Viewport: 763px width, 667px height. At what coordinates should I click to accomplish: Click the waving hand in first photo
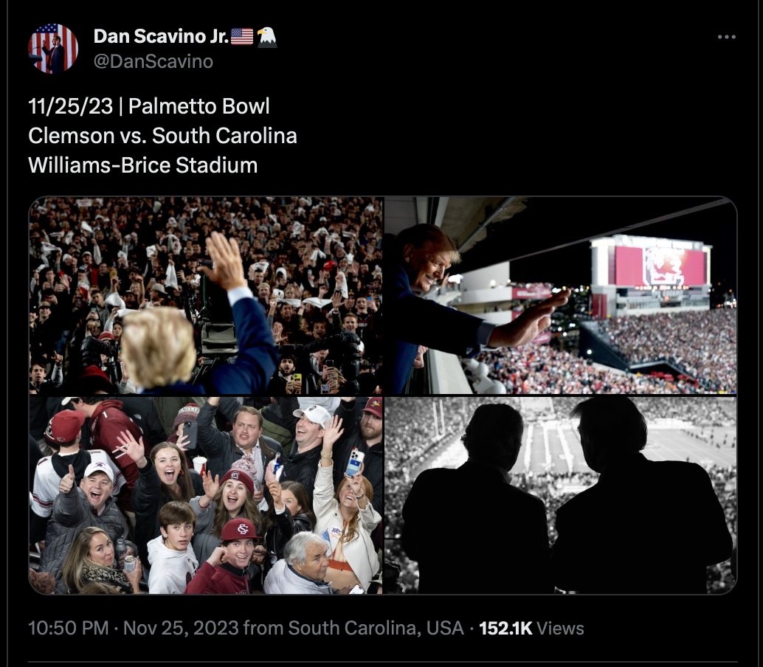225,260
